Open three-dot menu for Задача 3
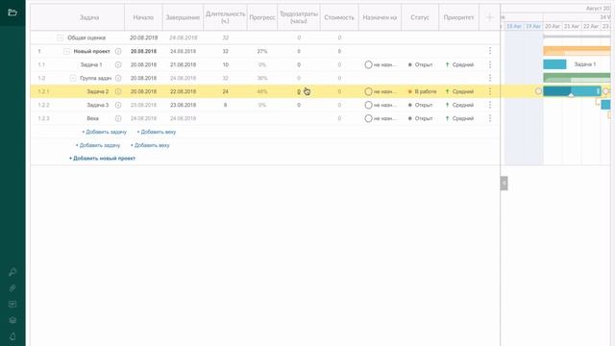Screen dimensions: 615x346 point(490,105)
